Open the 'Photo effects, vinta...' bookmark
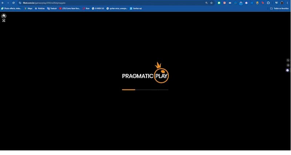 coord(11,8)
